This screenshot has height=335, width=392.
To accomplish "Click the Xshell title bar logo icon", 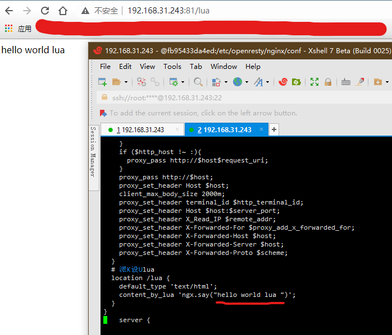I will coord(98,50).
